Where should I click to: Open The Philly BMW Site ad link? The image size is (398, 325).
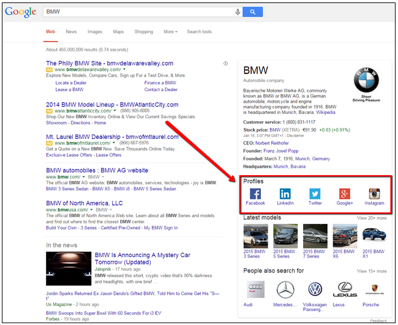(110, 63)
